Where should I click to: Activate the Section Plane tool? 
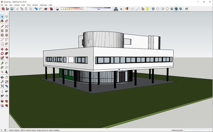pyautogui.click(x=6, y=96)
